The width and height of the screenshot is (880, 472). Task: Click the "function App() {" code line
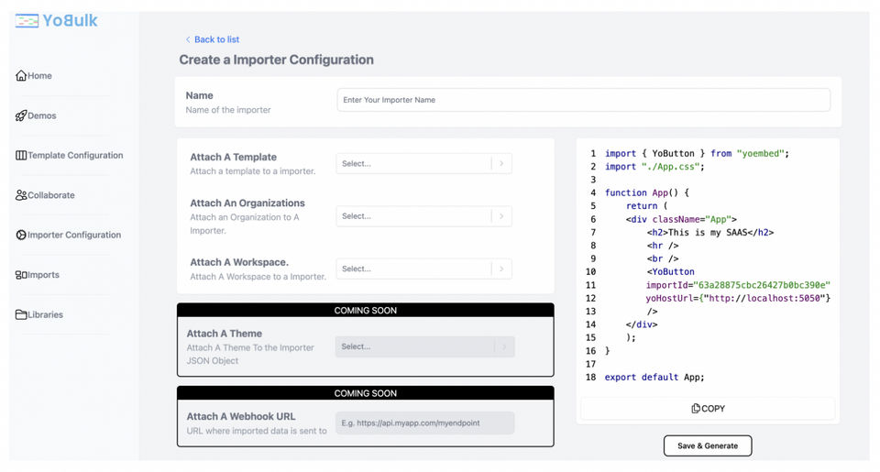pos(646,192)
